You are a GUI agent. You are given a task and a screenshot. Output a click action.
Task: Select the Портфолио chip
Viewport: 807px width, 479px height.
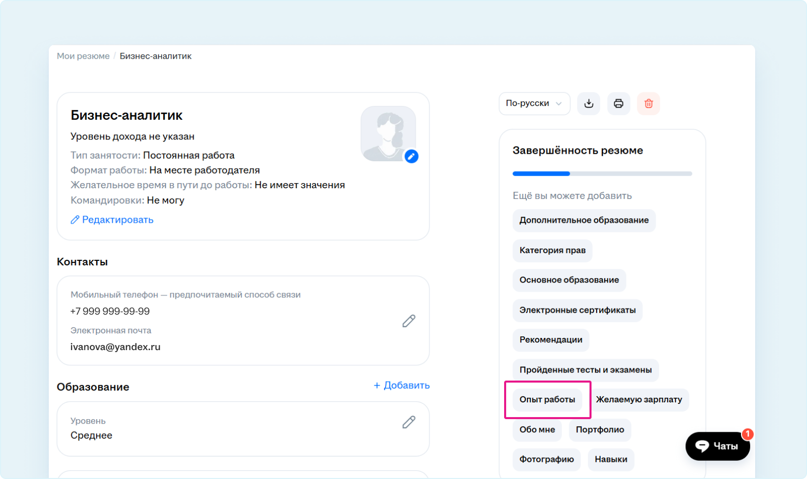(600, 430)
